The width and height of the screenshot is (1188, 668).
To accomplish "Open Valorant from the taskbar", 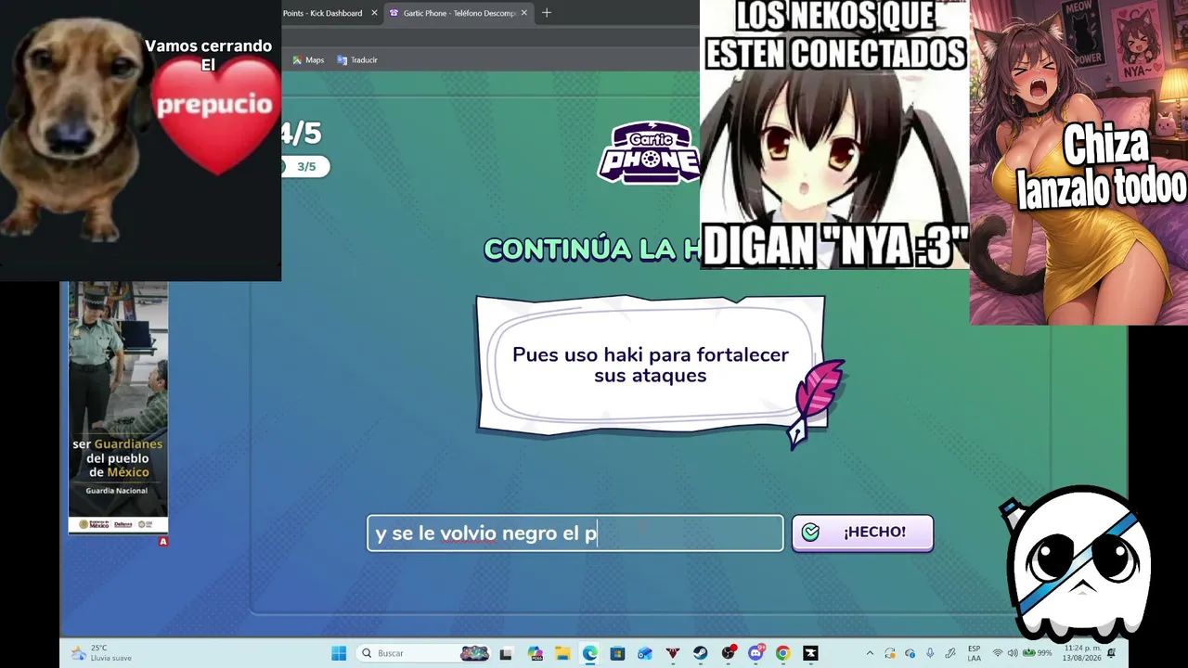I will [673, 653].
